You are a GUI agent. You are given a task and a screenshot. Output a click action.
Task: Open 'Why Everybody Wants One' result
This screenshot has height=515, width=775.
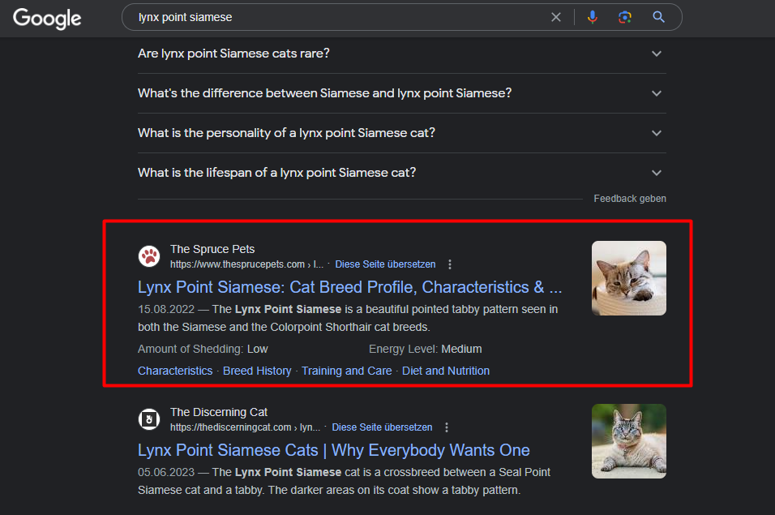pos(334,450)
